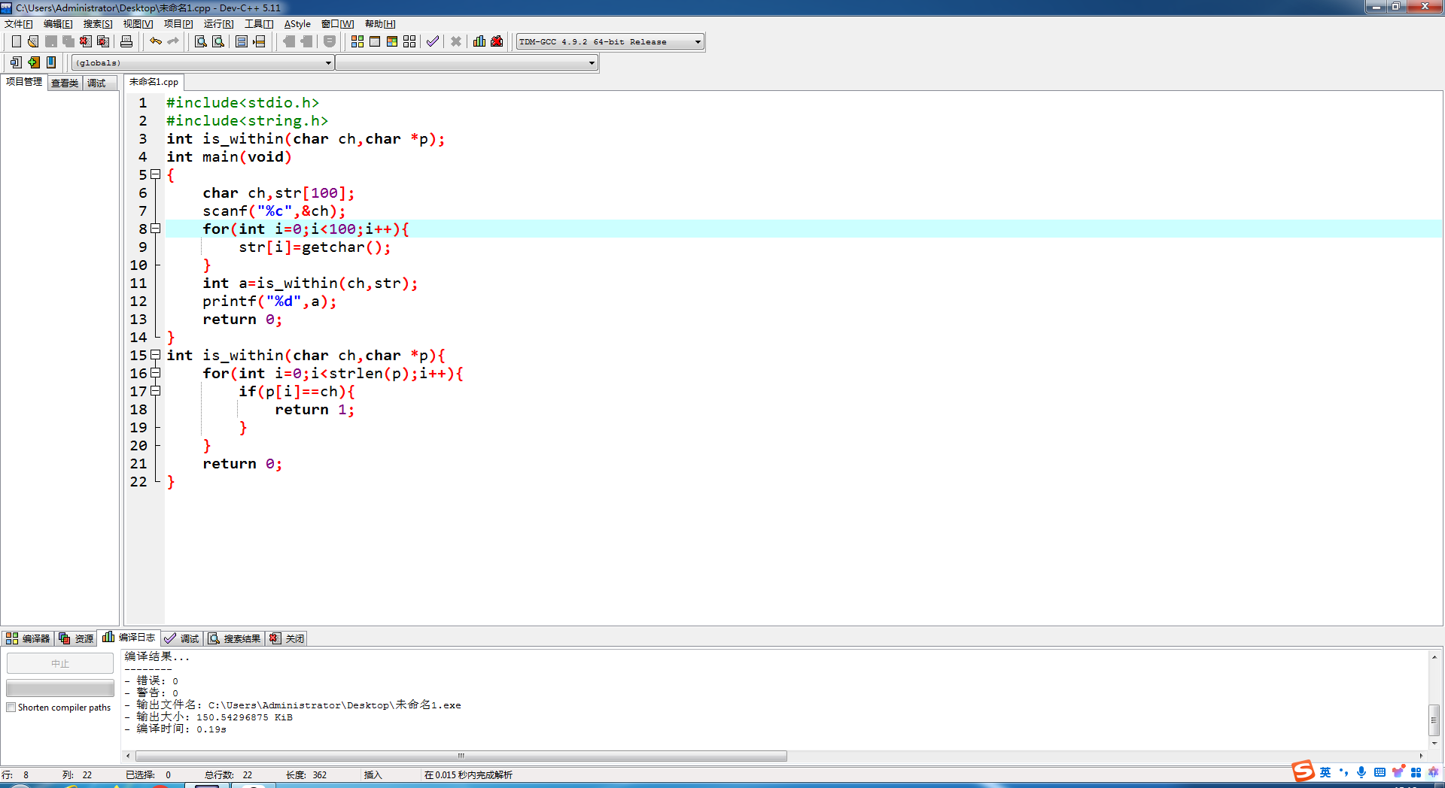Switch to the 查看类 sidebar tab
This screenshot has height=788, width=1445.
(x=65, y=83)
